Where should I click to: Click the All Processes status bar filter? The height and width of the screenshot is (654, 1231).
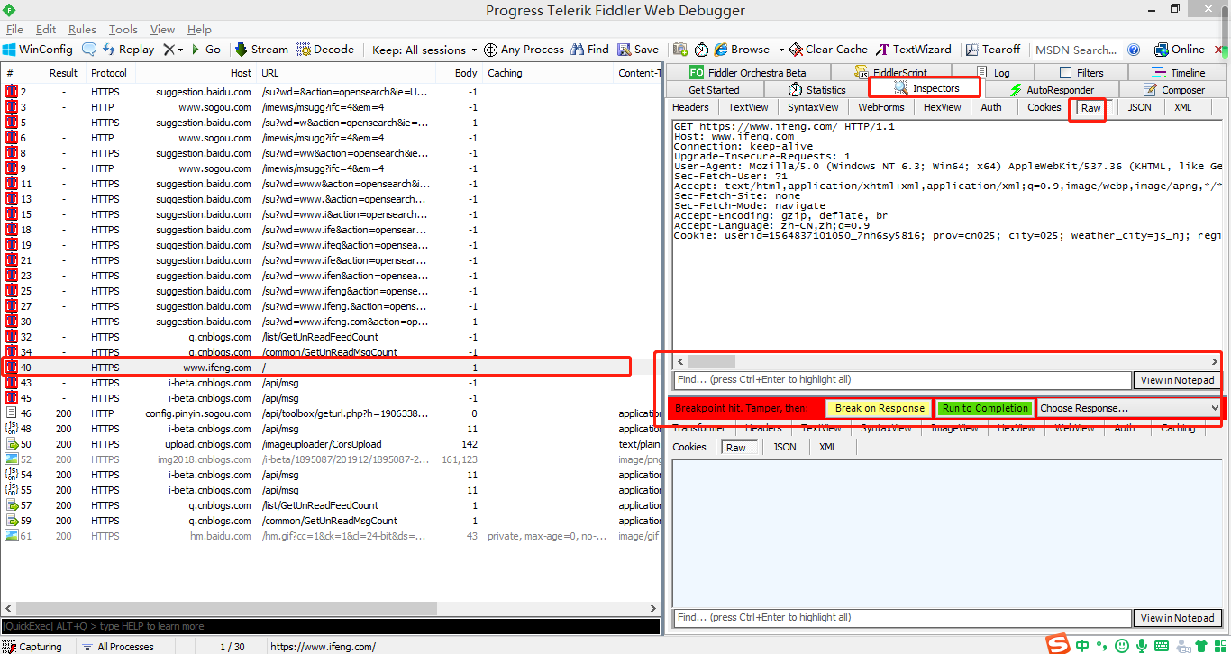118,647
